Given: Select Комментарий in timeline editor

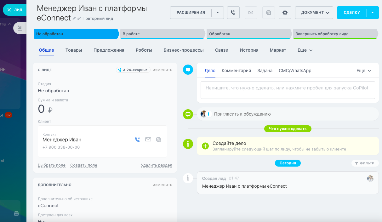Looking at the screenshot, I should click(x=237, y=71).
